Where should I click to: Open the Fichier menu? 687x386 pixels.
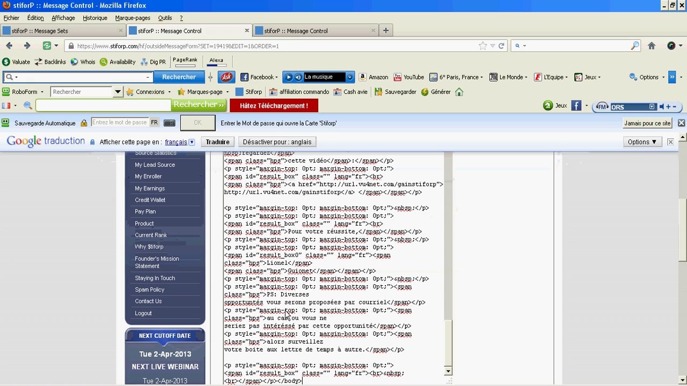pos(11,18)
